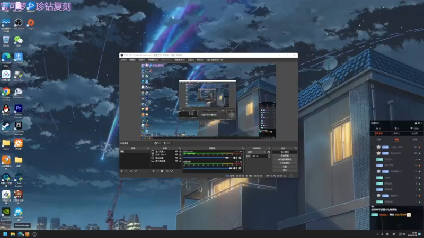The width and height of the screenshot is (424, 238).
Task: Open second menu in OBS menu bar
Action: [132, 60]
